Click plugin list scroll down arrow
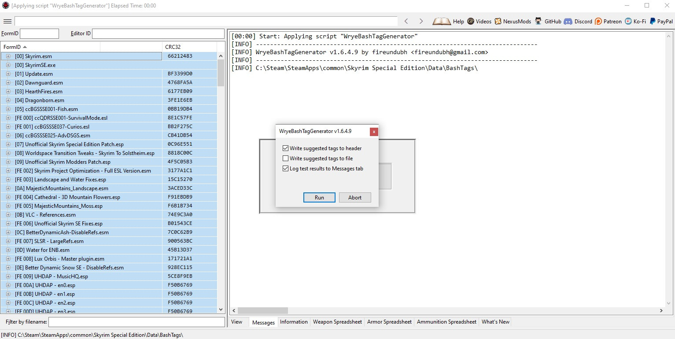The height and width of the screenshot is (339, 675). tap(221, 310)
